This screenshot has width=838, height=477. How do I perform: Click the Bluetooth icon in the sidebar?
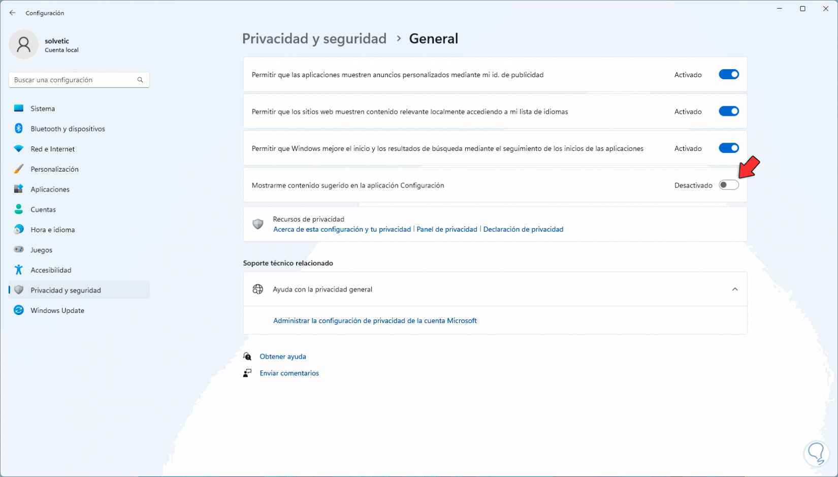[x=19, y=129]
